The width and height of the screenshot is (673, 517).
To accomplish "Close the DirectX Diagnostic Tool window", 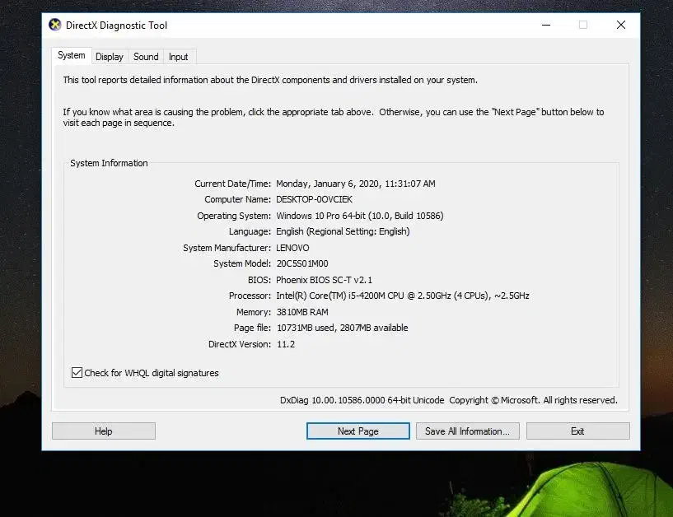I will pos(621,26).
